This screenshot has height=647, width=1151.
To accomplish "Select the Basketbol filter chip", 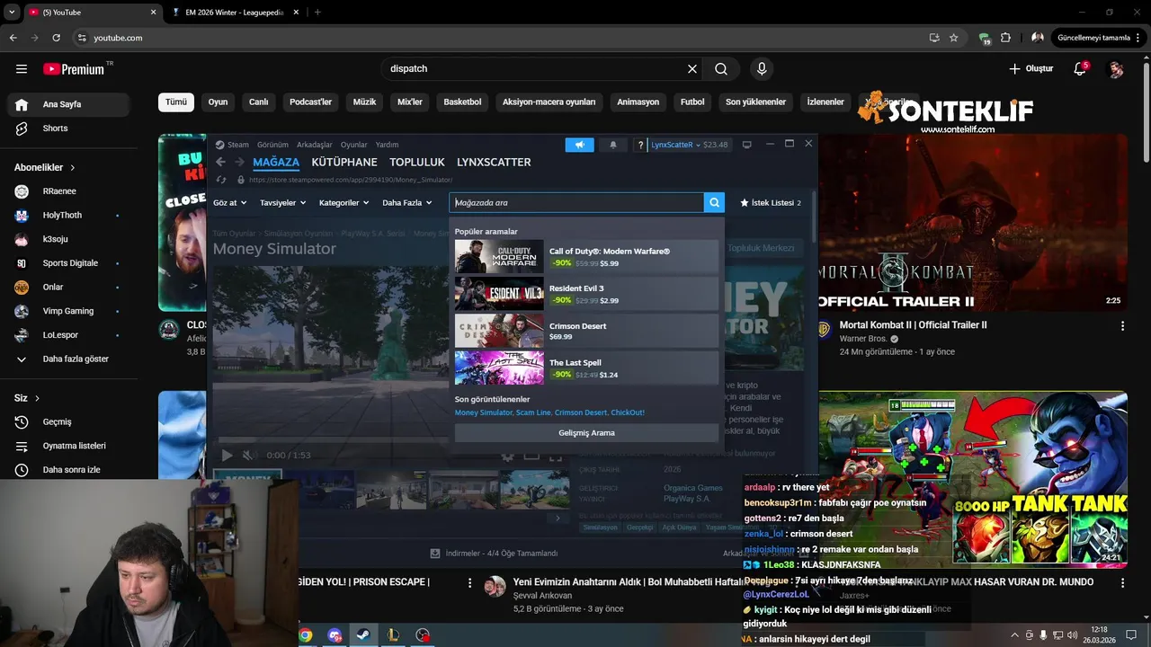I will click(462, 102).
